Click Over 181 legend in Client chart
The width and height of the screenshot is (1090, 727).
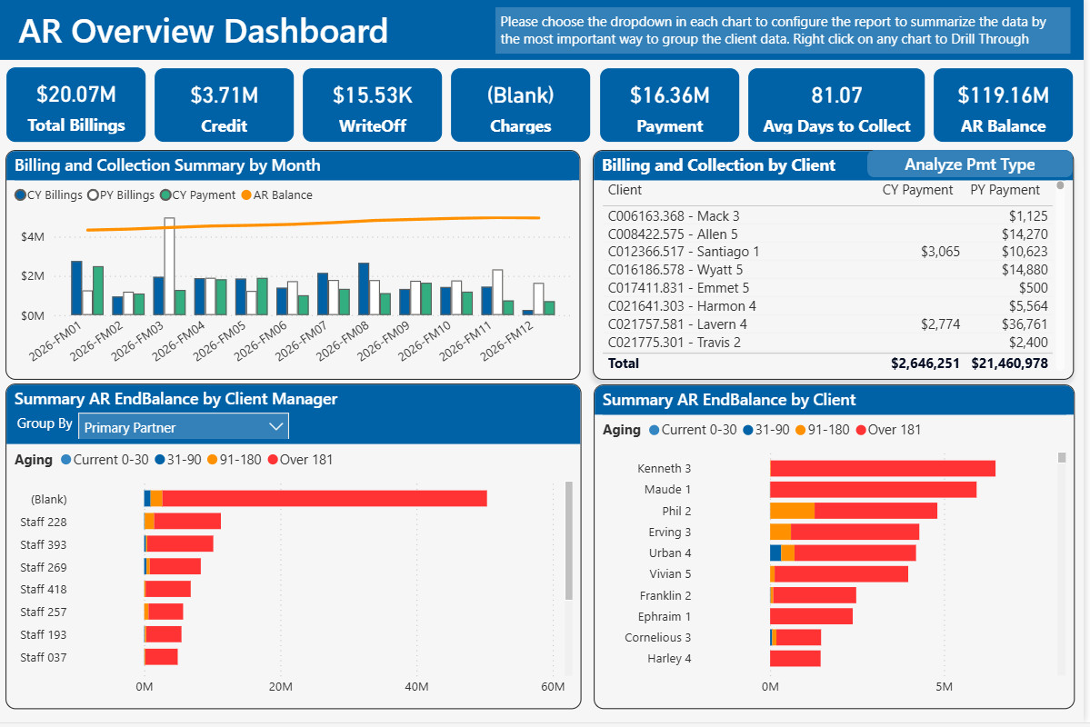pyautogui.click(x=888, y=430)
